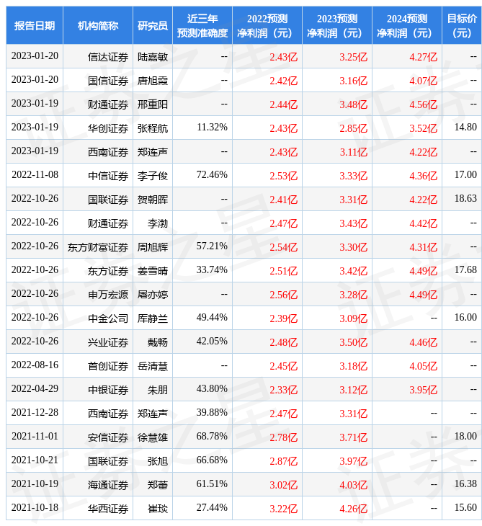Select the 信达证券 institution cell

pos(108,57)
